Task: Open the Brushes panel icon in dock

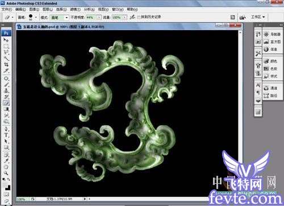Action: 258,66
